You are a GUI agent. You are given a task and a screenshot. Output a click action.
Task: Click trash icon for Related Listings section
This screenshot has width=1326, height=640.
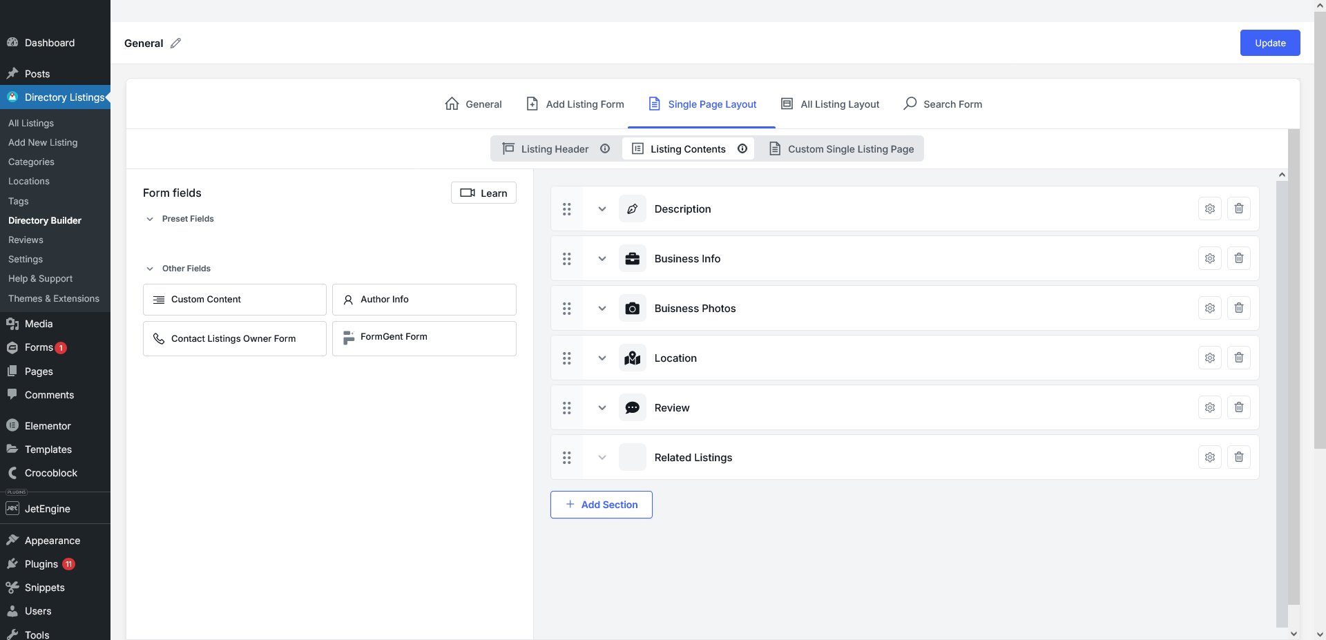pyautogui.click(x=1238, y=457)
